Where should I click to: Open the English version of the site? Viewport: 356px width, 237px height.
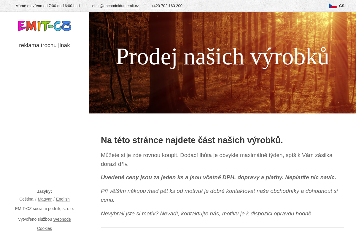[63, 199]
